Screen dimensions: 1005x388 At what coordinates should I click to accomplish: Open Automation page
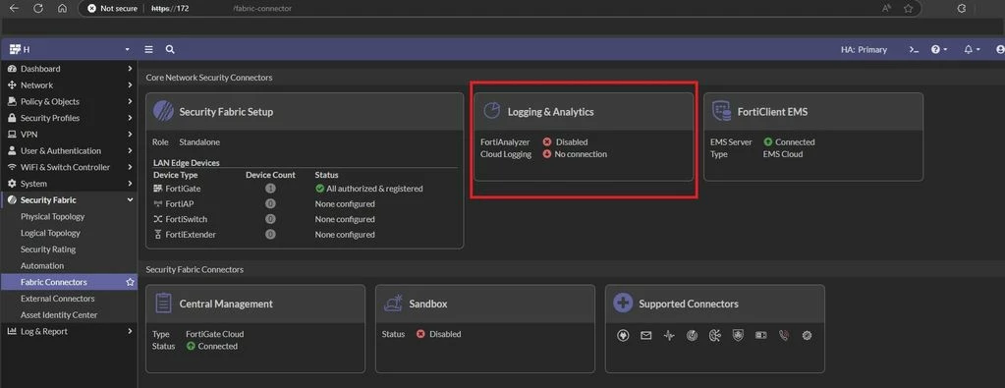[x=42, y=265]
